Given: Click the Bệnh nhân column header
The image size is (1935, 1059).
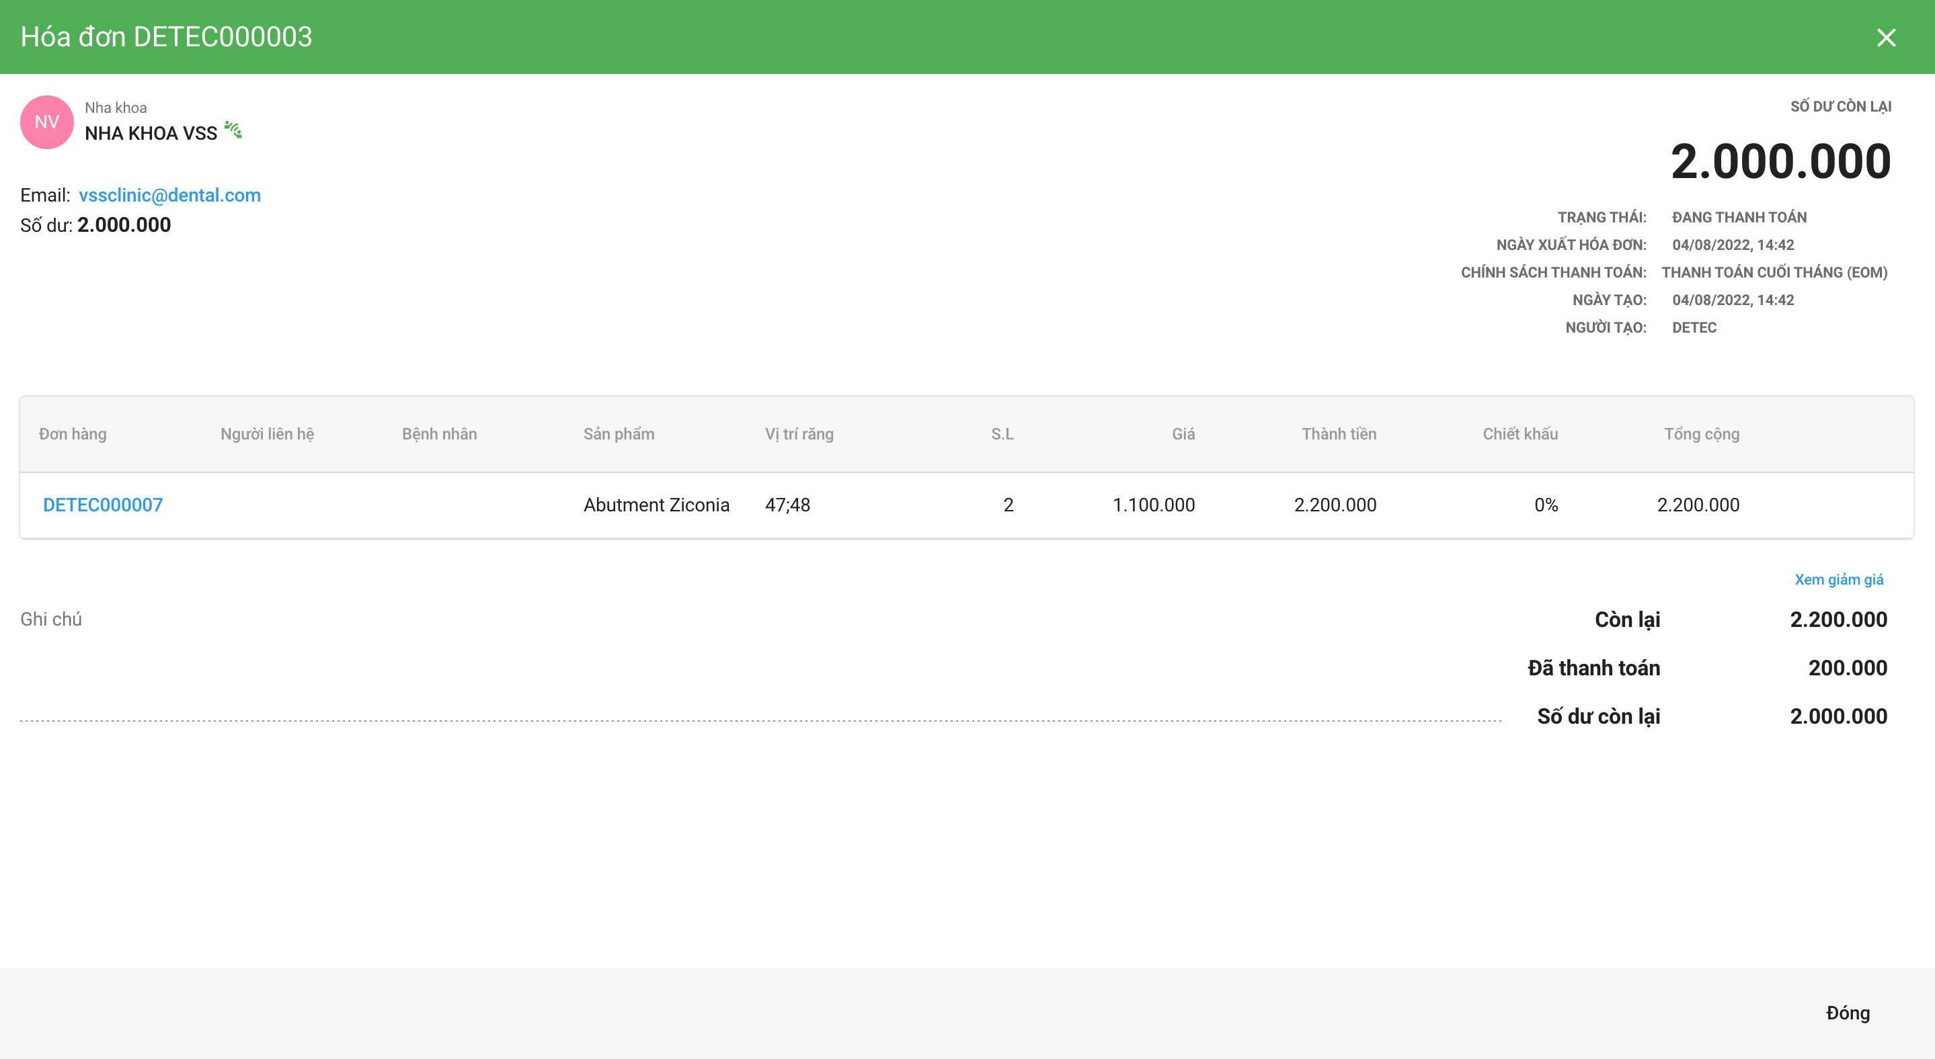Looking at the screenshot, I should [440, 434].
